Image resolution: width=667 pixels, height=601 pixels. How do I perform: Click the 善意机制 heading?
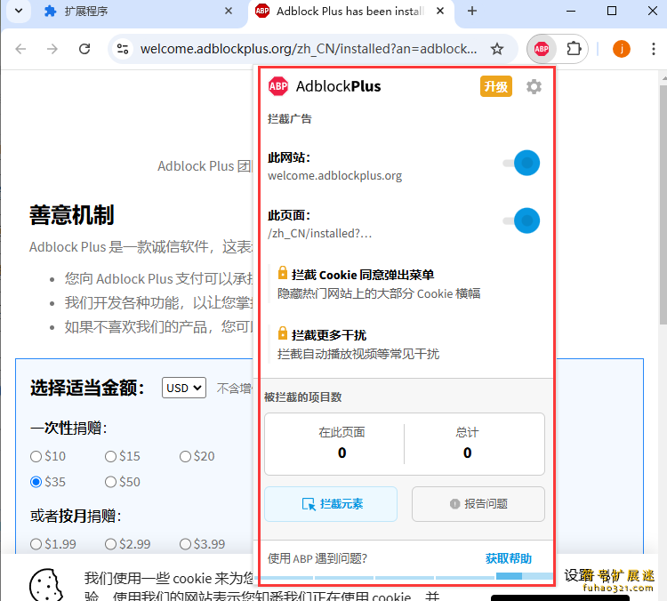pos(72,215)
